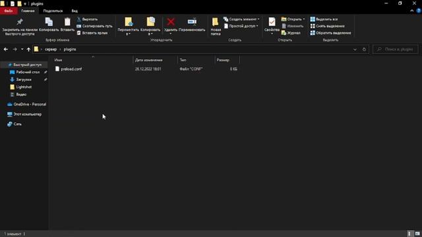422x237 pixels.
Task: Rename item with Переименовать
Action: 192,25
